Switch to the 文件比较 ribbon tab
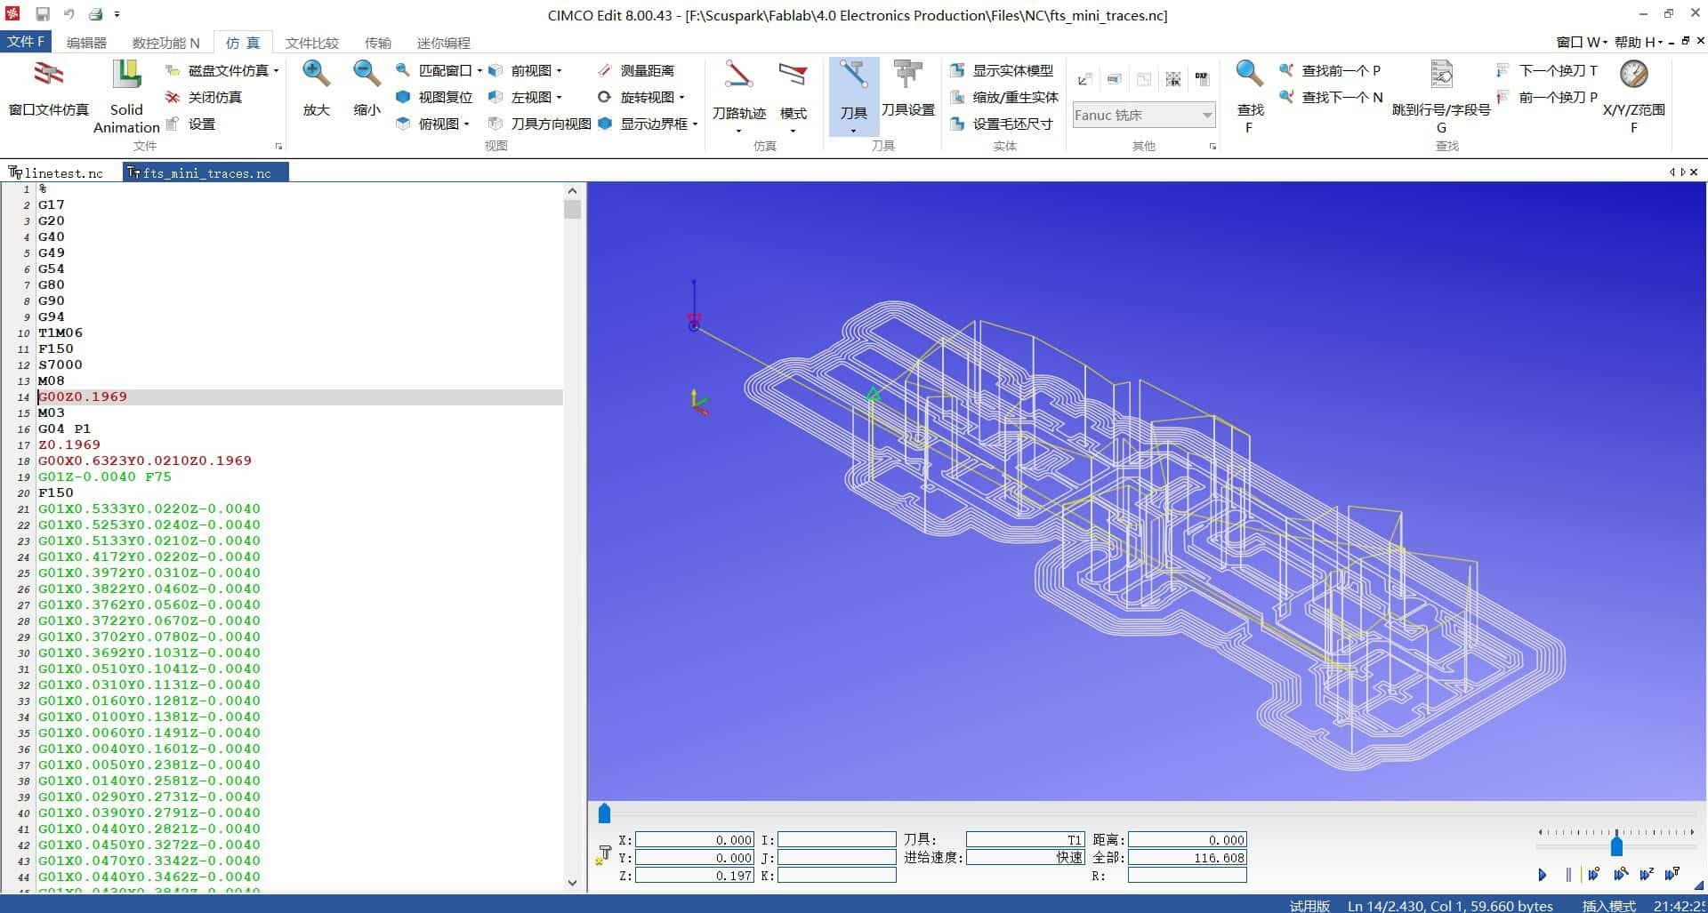This screenshot has width=1708, height=913. point(311,43)
